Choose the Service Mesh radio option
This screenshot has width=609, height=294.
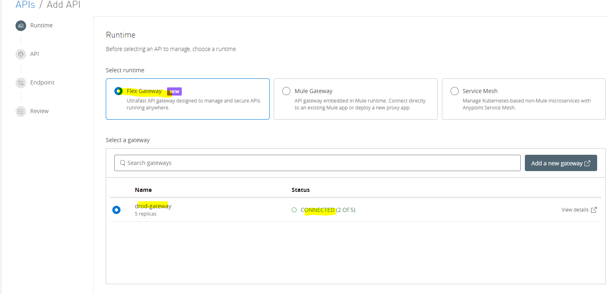tap(454, 91)
